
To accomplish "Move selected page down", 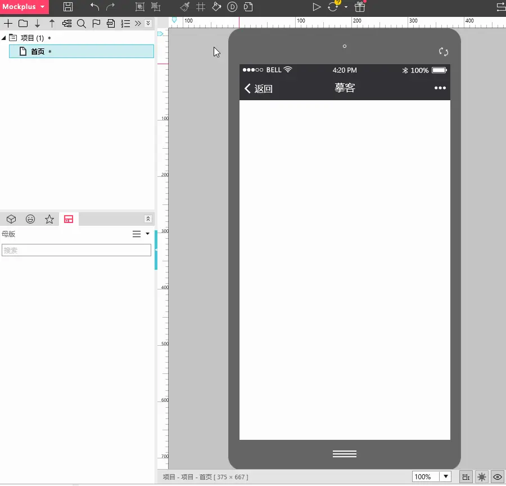I will (38, 23).
